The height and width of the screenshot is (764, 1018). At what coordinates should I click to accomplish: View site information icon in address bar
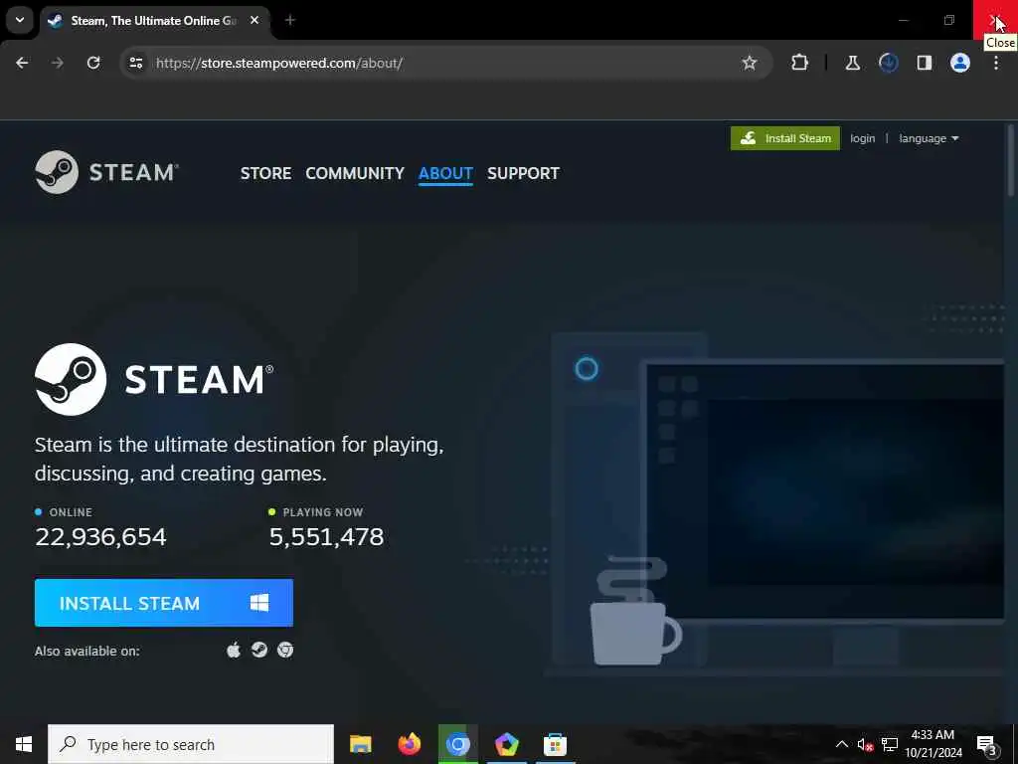pyautogui.click(x=135, y=63)
